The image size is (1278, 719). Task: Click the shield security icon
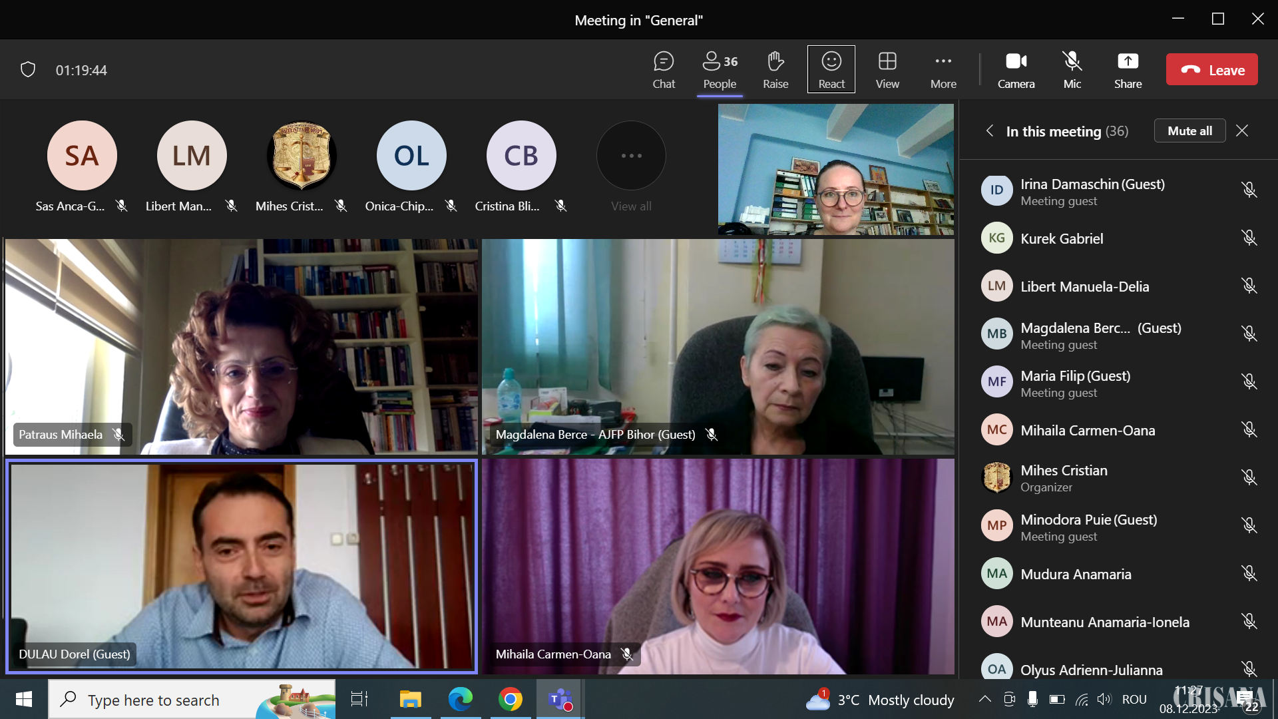pyautogui.click(x=28, y=69)
